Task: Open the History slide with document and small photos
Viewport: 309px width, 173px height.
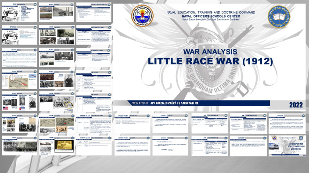Action: 19,124
